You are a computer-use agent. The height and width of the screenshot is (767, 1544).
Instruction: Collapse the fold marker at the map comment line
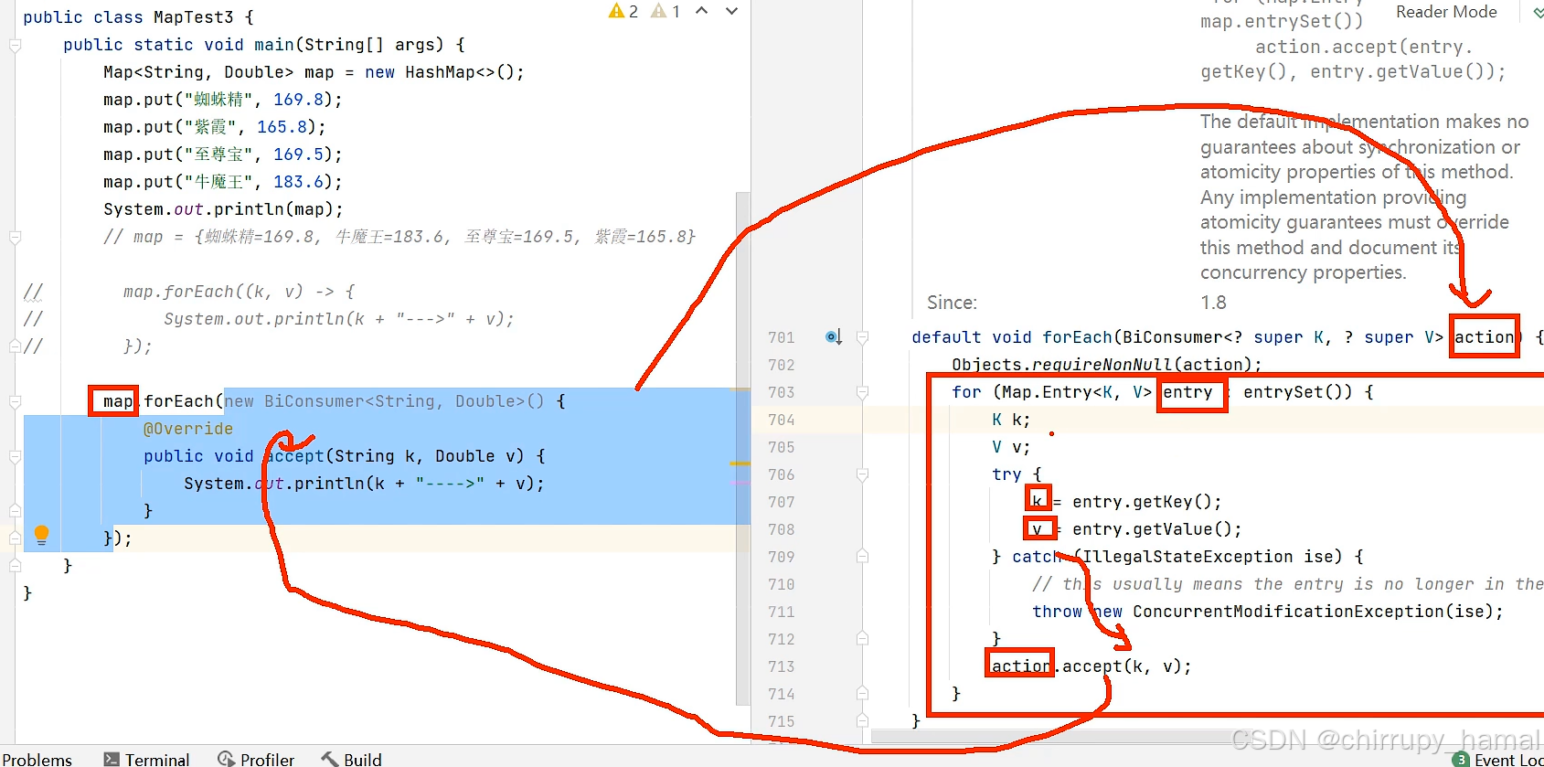(15, 237)
